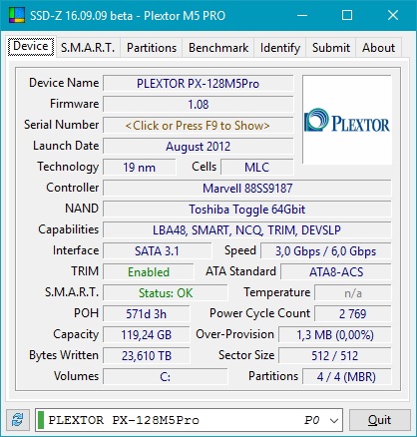
Task: Click the Speed value 3,0 Gbps / 6,0 Gbps
Action: tap(325, 251)
